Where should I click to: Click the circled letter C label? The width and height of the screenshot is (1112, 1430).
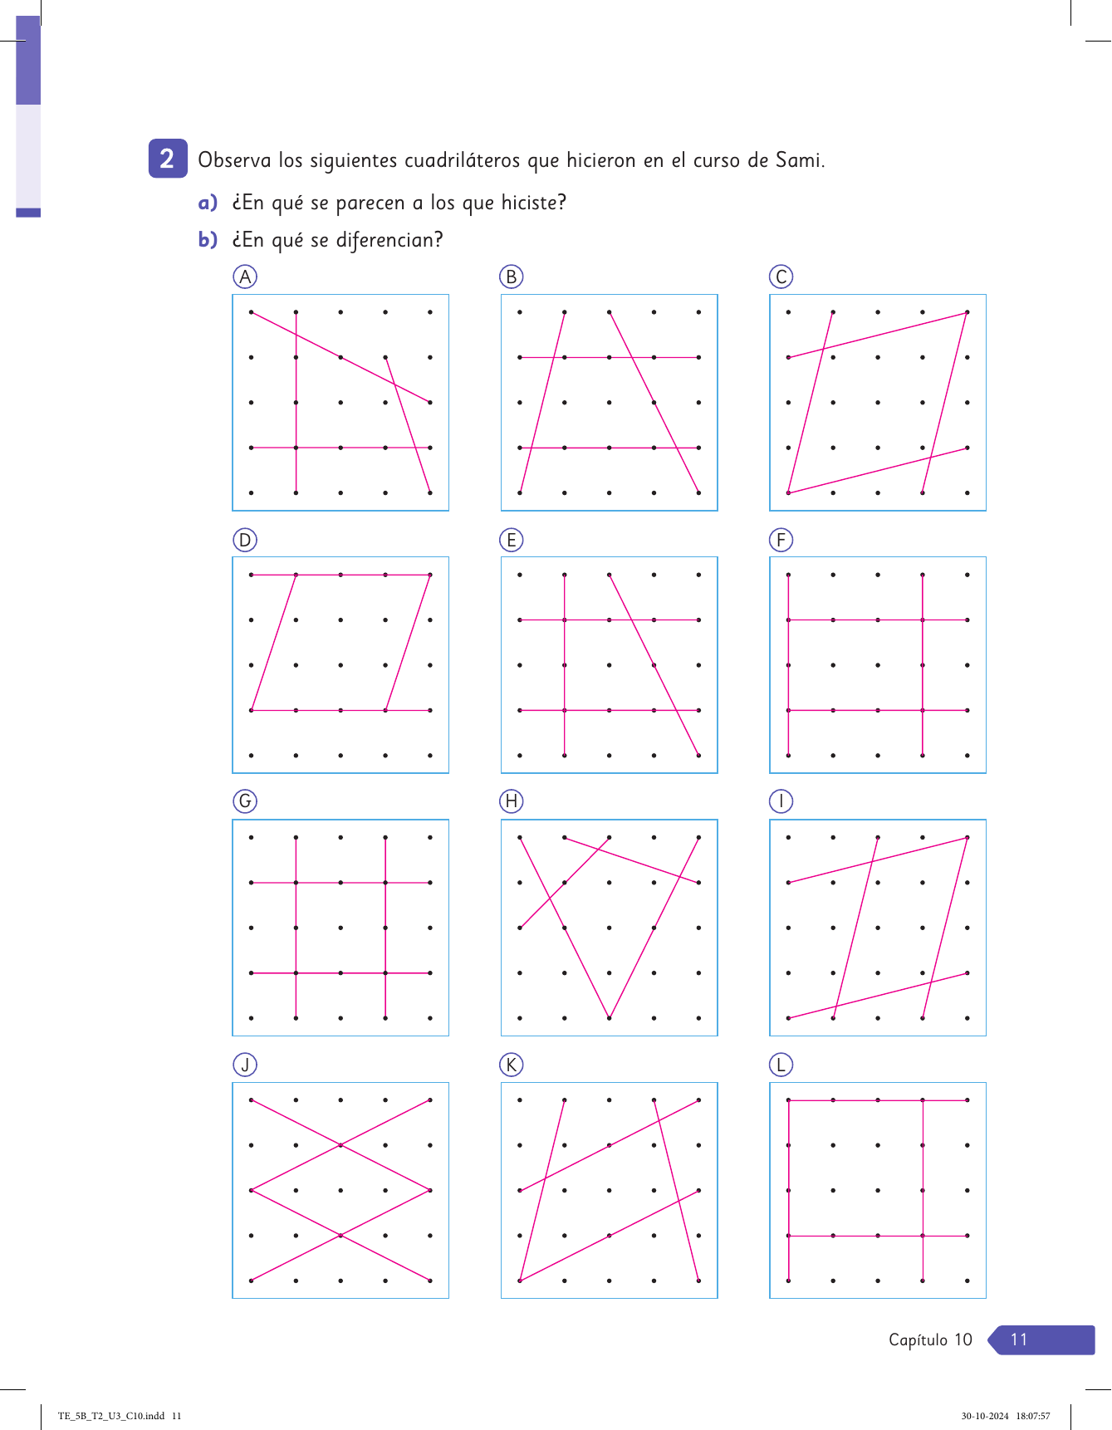(781, 277)
